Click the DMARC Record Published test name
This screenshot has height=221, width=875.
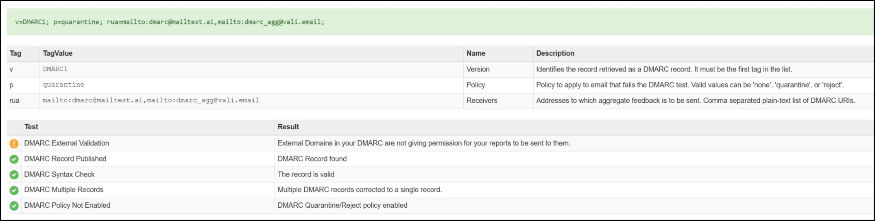click(x=65, y=159)
